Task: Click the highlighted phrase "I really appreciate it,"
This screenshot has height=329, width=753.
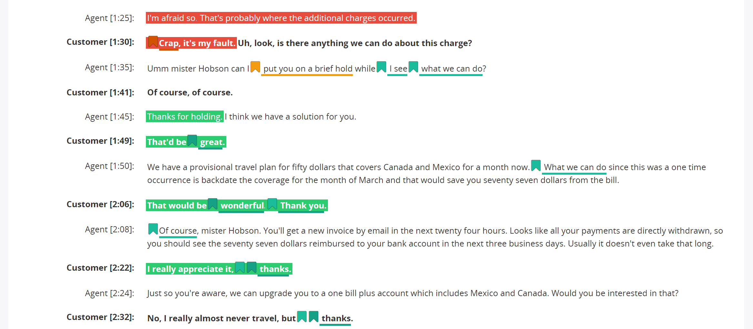Action: tap(190, 269)
